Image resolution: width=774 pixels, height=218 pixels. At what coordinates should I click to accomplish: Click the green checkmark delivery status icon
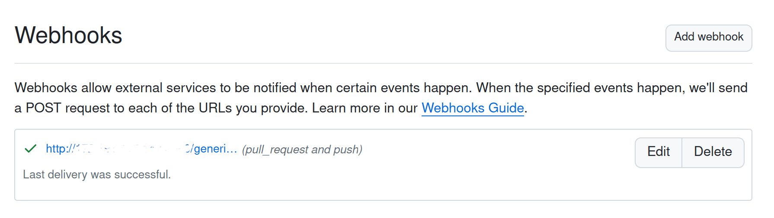pyautogui.click(x=30, y=149)
